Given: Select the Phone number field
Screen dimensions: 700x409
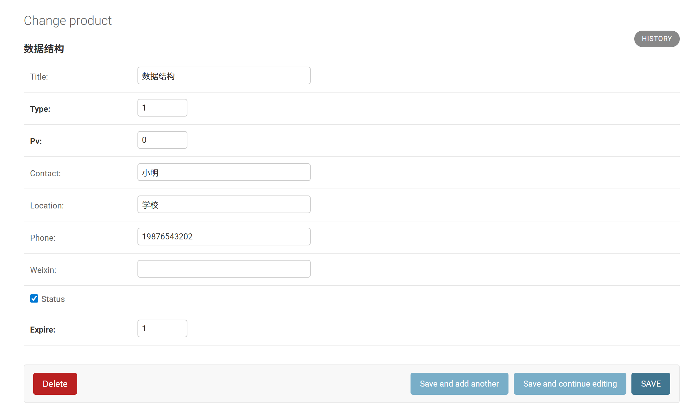Looking at the screenshot, I should (224, 237).
